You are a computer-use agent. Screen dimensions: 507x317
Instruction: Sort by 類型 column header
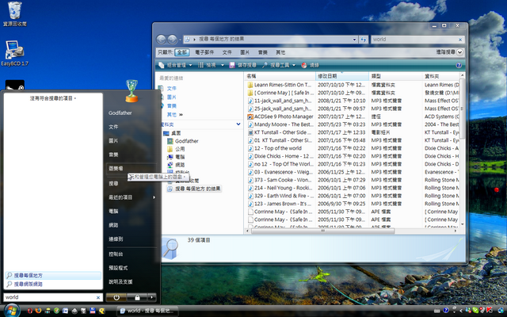[396, 76]
